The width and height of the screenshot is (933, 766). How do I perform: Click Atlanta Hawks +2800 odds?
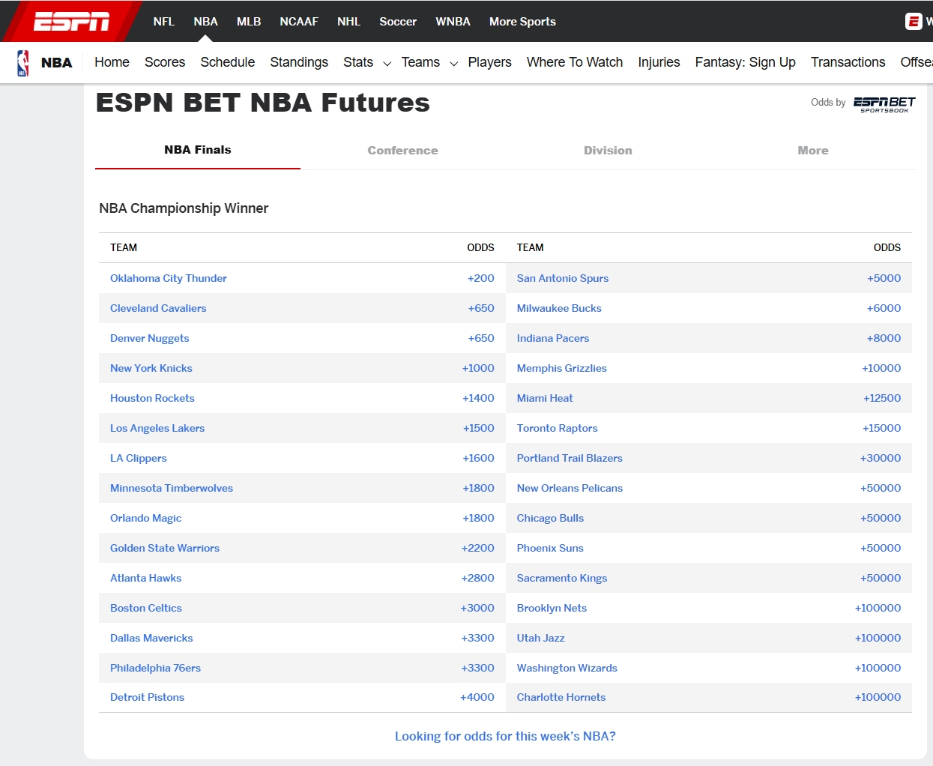[x=477, y=578]
